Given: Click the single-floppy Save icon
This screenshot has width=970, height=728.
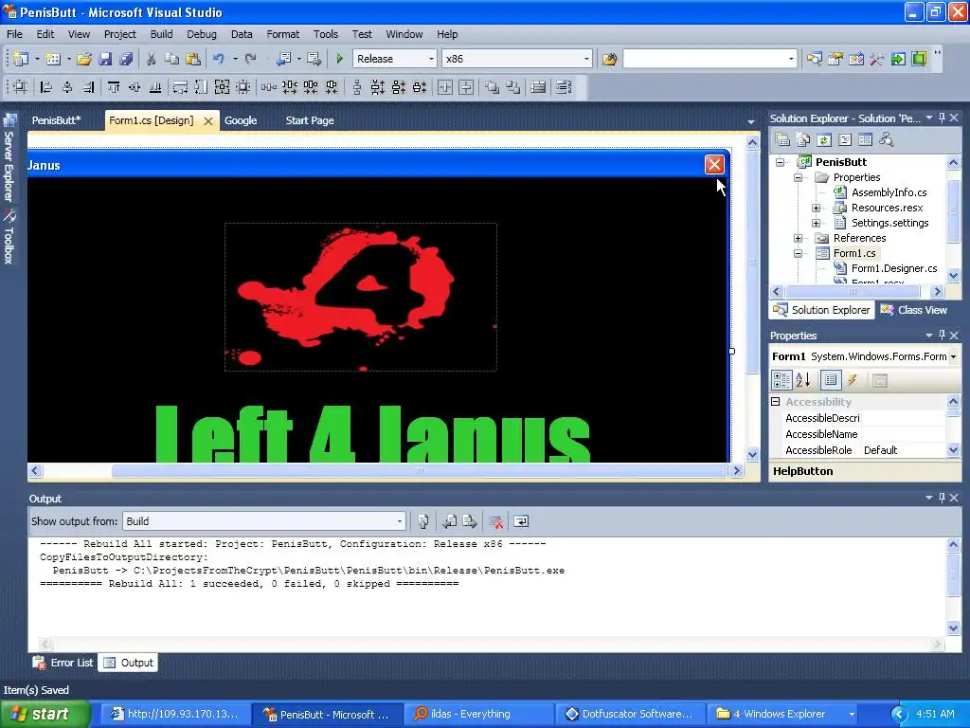Looking at the screenshot, I should pos(105,59).
